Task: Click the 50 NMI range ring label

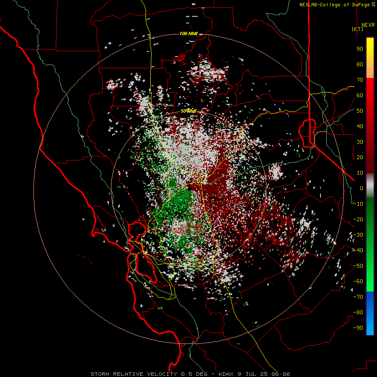Action: coord(188,111)
